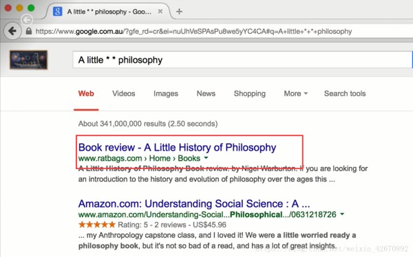Open the Amazon.com Understanding Social Science result
413x257 pixels.
[194, 204]
